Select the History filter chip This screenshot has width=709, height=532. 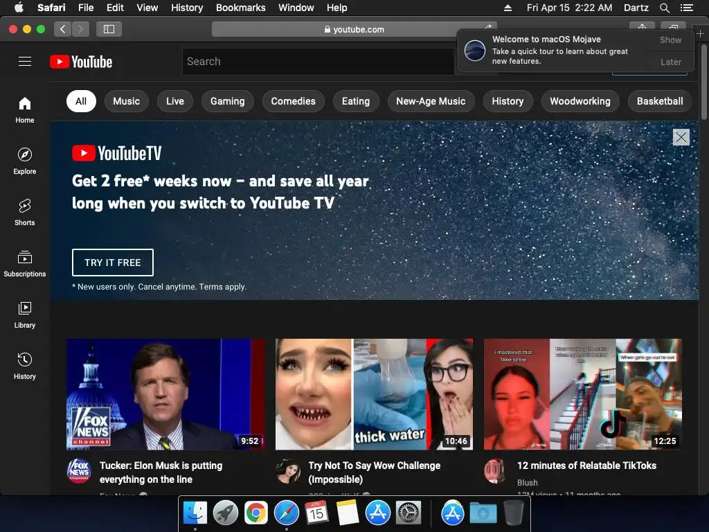(x=508, y=101)
